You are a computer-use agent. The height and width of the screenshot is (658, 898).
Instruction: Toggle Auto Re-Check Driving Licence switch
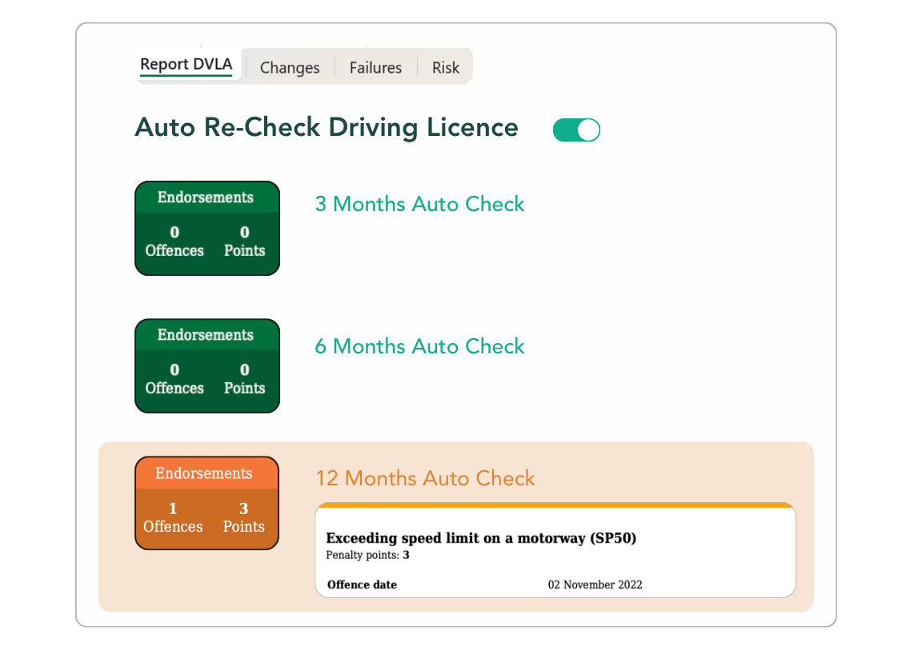(576, 130)
